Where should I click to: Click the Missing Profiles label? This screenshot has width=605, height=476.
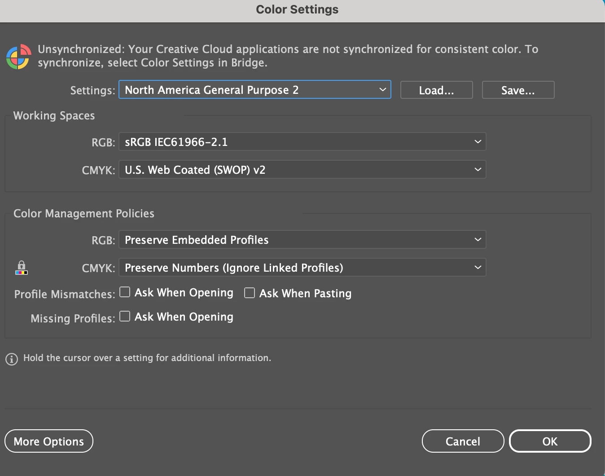tap(73, 318)
